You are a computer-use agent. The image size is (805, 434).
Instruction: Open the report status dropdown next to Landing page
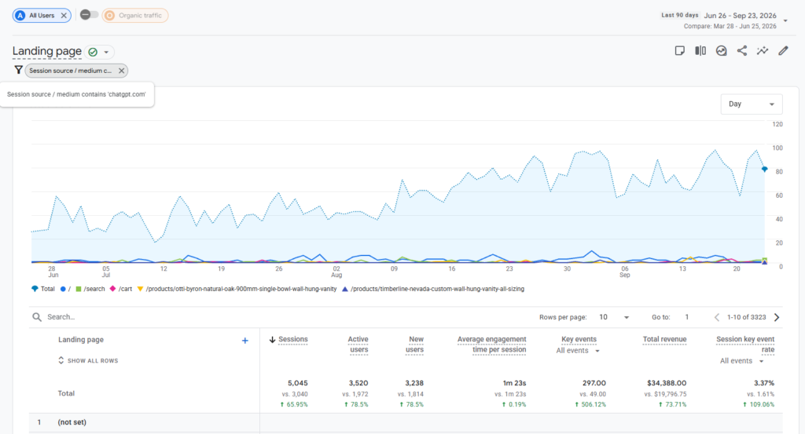click(106, 53)
